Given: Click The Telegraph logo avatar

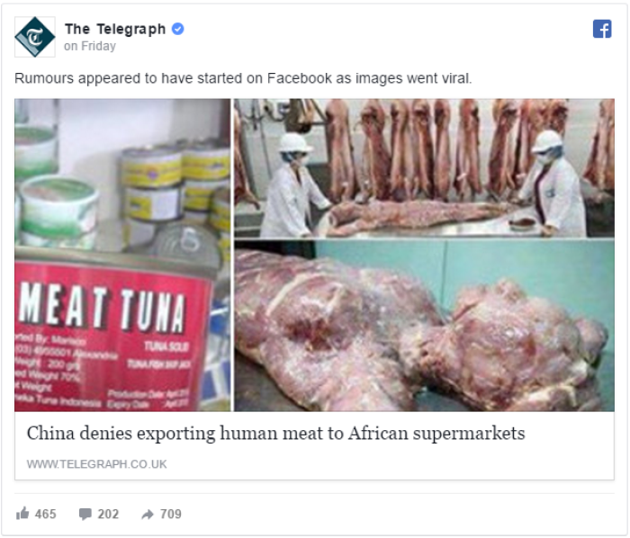Looking at the screenshot, I should [35, 37].
